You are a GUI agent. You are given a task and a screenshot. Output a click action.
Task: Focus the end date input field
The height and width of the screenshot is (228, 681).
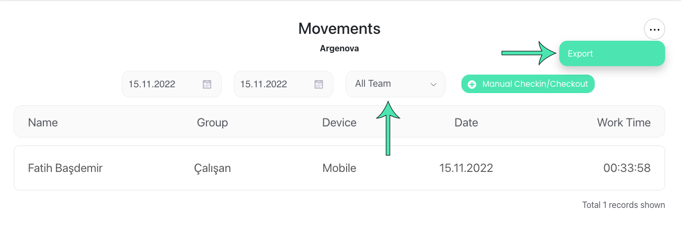coord(283,84)
